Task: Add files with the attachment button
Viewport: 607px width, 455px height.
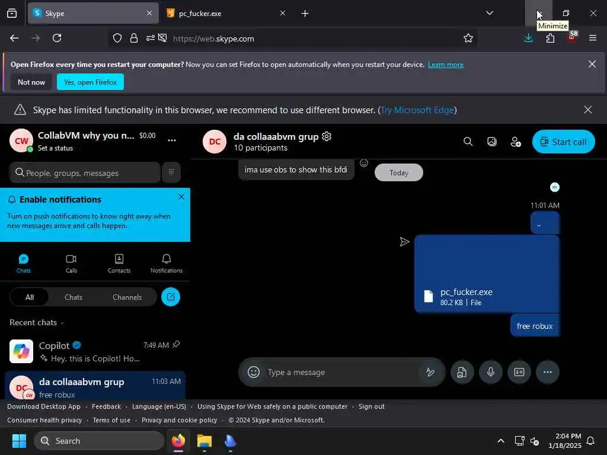Action: (462, 372)
